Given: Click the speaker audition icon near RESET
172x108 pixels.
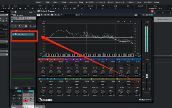Looking at the screenshot, I should [x=124, y=22].
